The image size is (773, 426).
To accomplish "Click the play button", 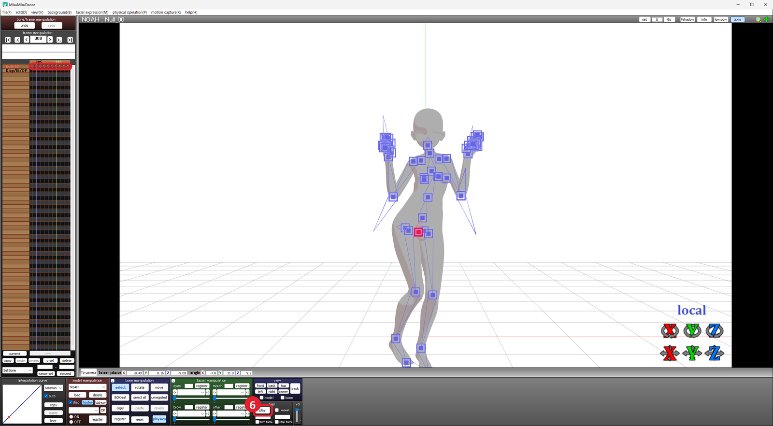I will (x=262, y=410).
